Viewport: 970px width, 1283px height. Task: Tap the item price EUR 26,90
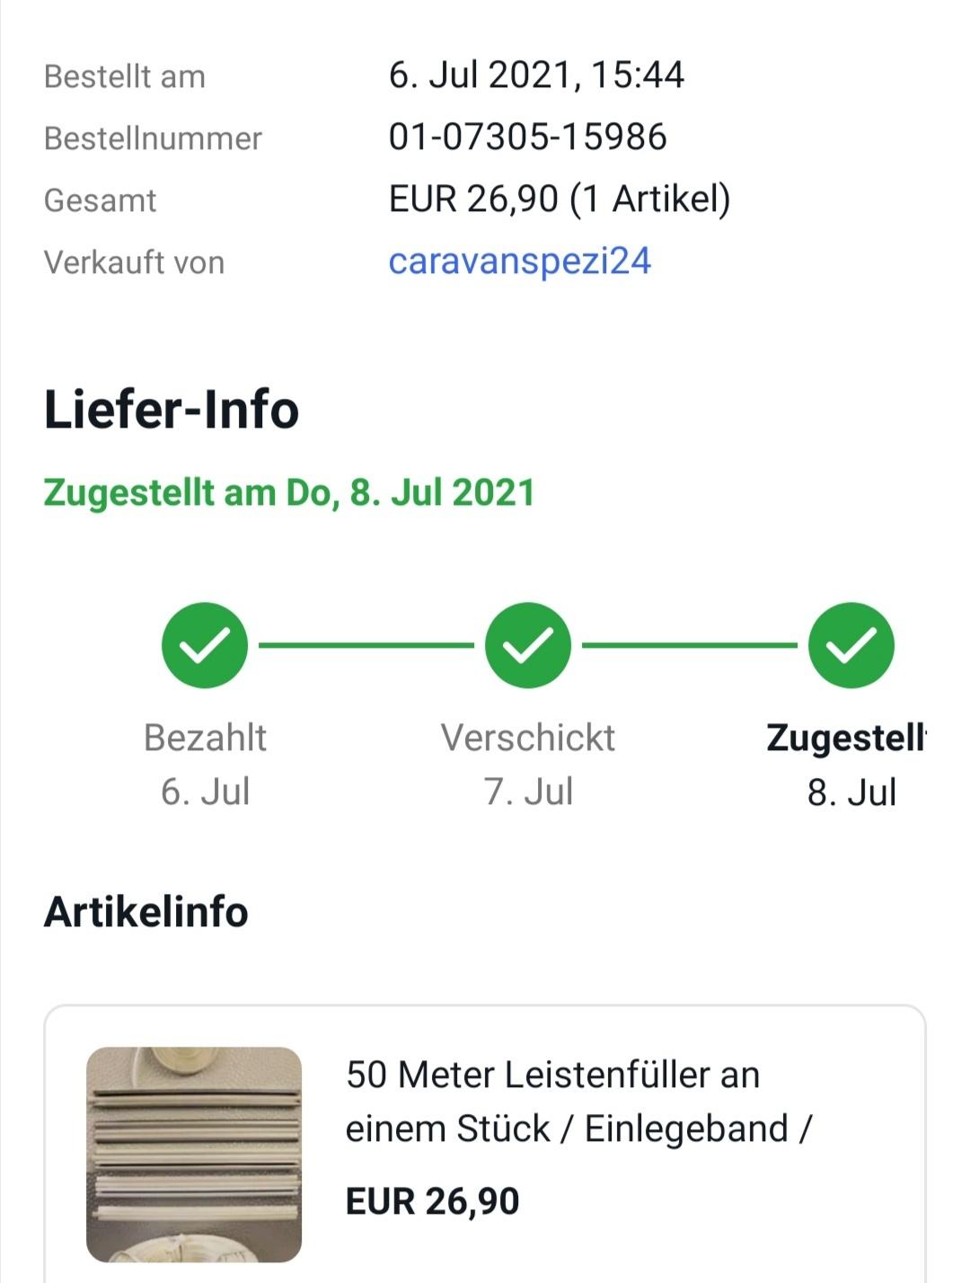coord(432,1201)
